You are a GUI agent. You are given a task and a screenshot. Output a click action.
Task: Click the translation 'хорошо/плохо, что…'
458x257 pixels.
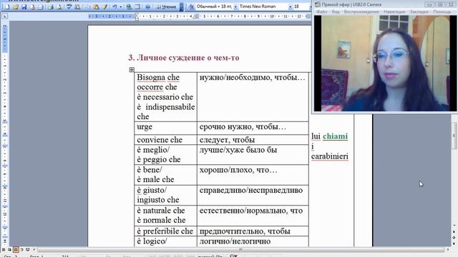coord(238,170)
